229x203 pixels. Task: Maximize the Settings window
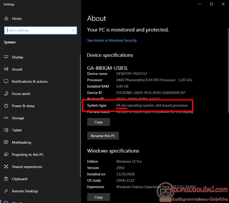click(x=212, y=4)
